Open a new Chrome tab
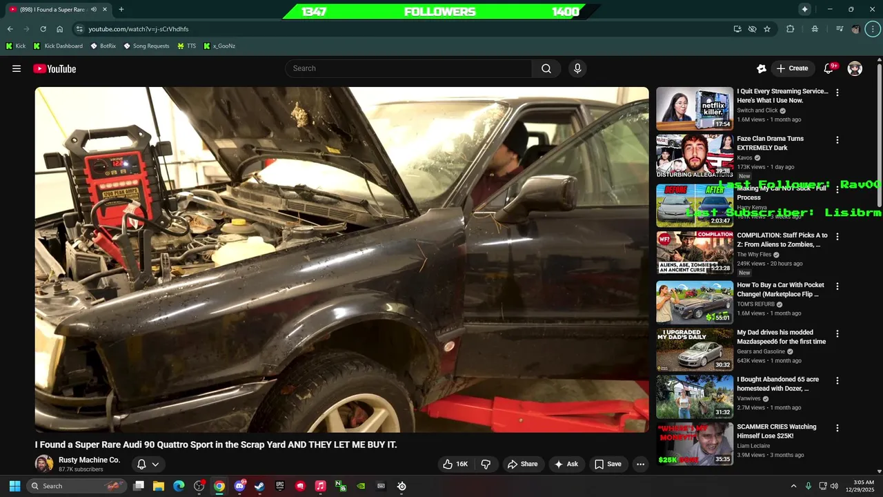The width and height of the screenshot is (883, 497). tap(121, 10)
